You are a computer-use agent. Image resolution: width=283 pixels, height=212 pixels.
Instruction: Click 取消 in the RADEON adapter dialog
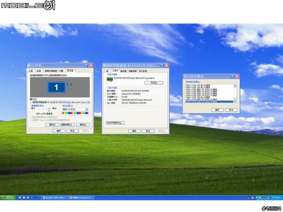point(148,131)
